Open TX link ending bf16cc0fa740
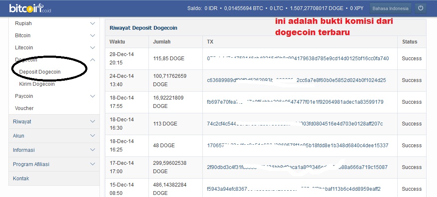Screen dimensions: 437x197 tap(298, 59)
